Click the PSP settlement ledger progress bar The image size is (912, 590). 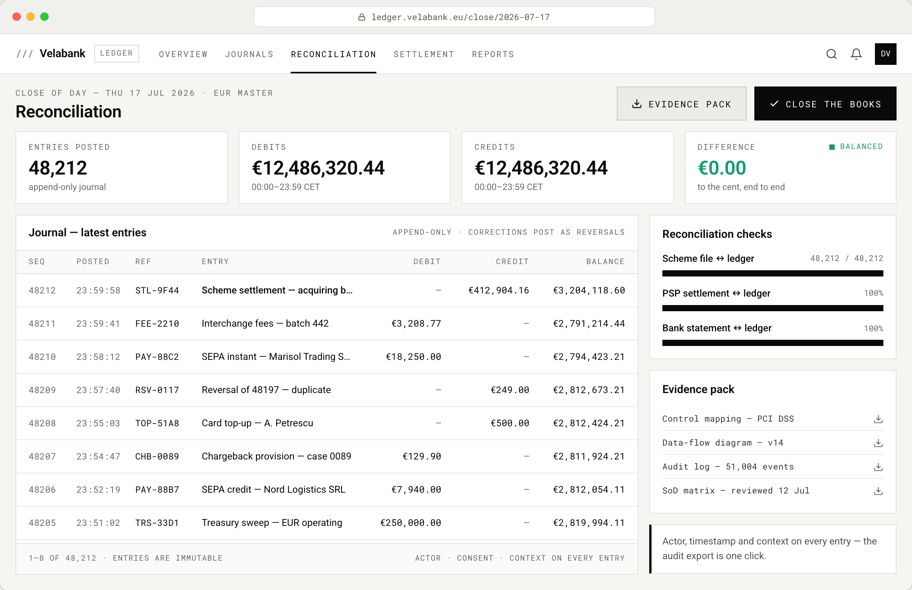pos(772,308)
